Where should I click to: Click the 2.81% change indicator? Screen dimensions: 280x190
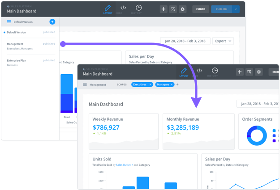tap(174, 133)
